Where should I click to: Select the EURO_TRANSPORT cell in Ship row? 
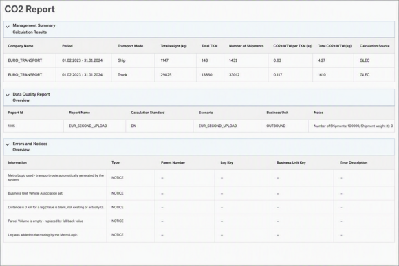click(x=25, y=60)
